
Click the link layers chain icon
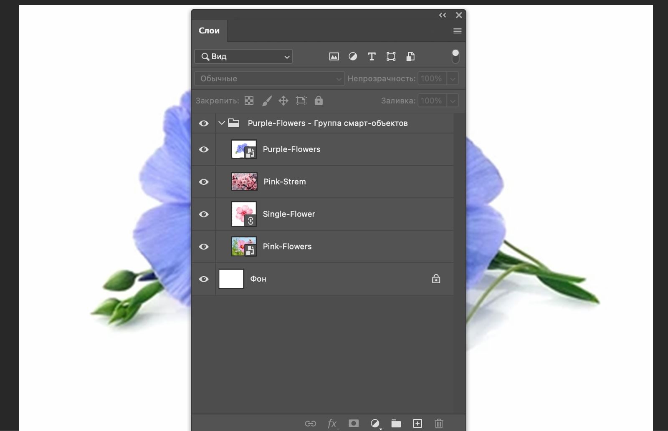[x=310, y=423]
